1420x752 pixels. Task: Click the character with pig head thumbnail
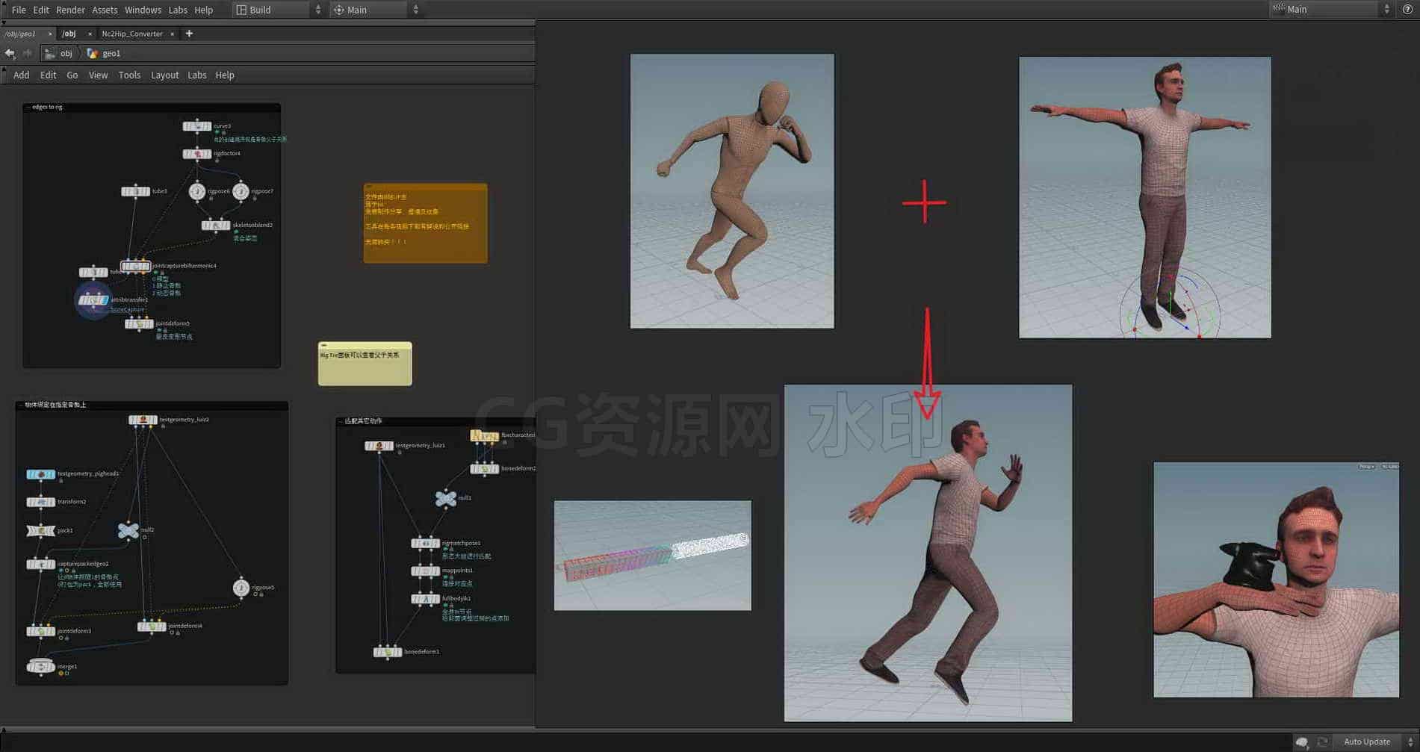(x=1276, y=579)
